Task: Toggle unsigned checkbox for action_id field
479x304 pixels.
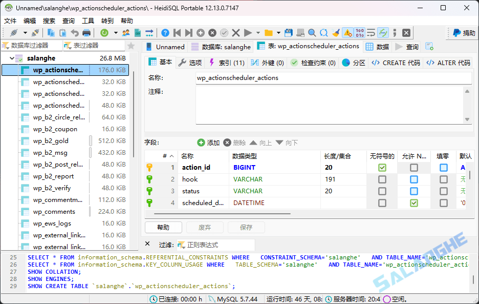Action: 383,167
